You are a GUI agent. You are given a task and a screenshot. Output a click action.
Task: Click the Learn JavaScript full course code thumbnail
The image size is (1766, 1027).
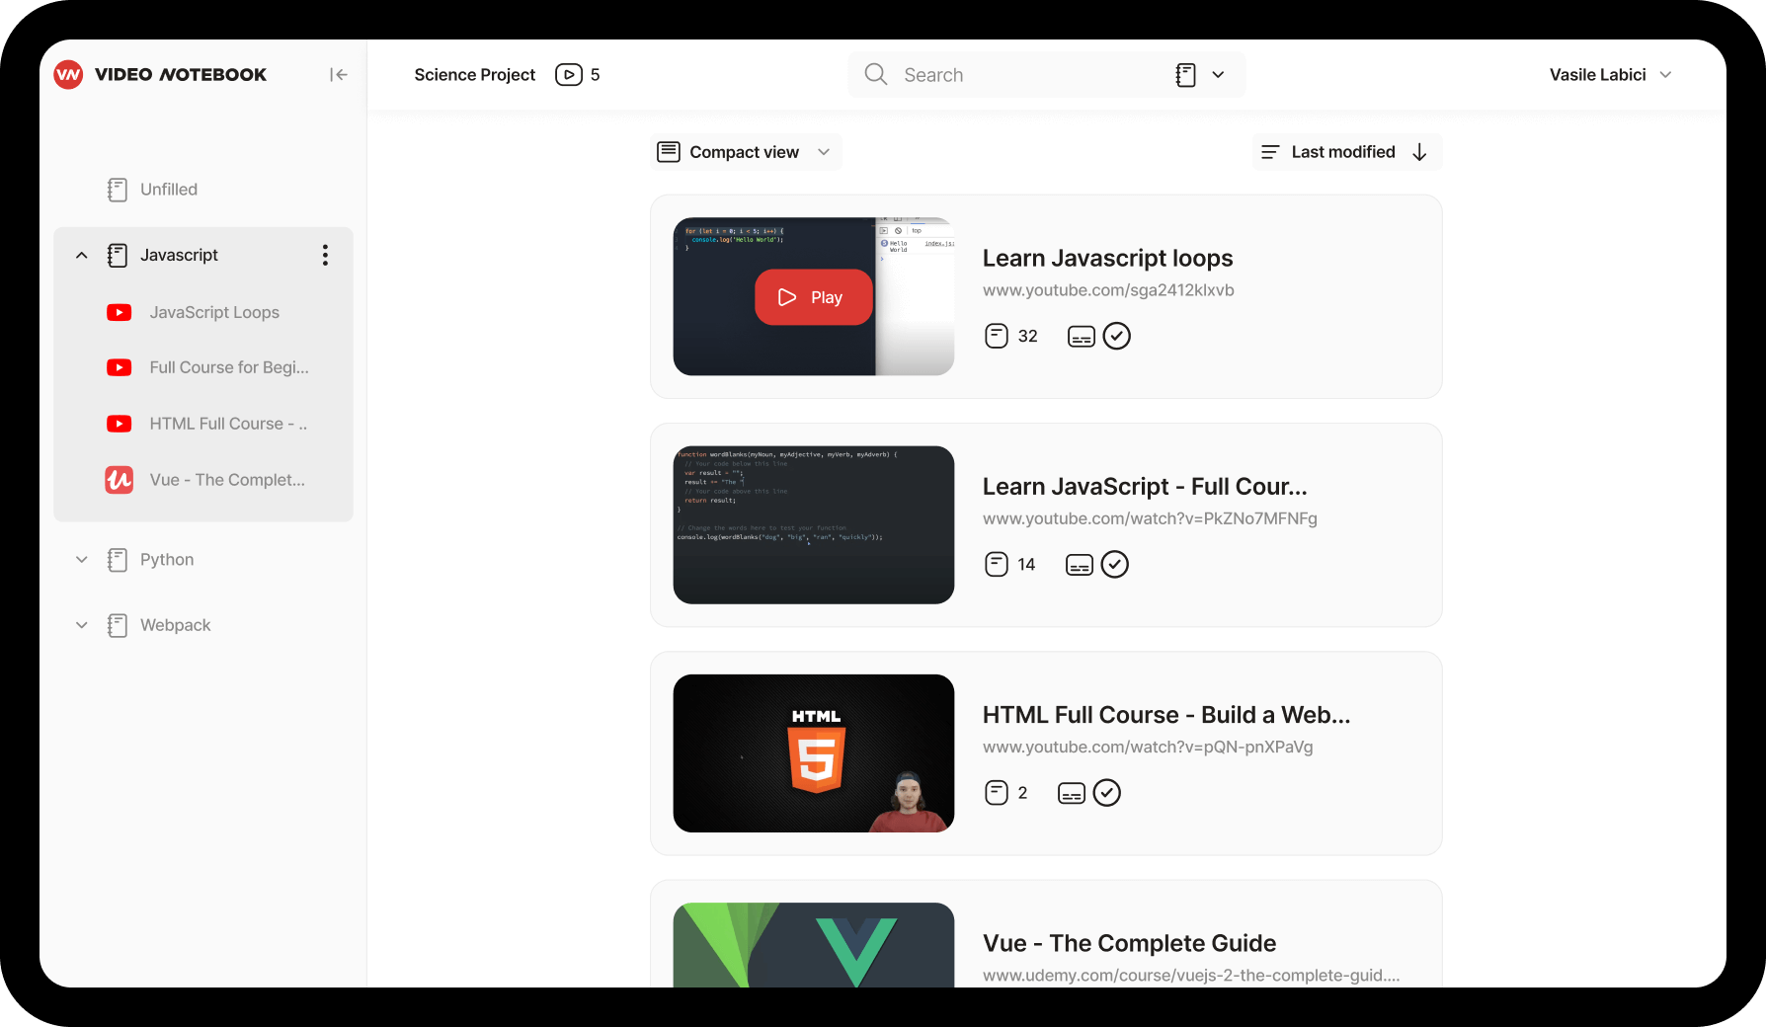814,525
